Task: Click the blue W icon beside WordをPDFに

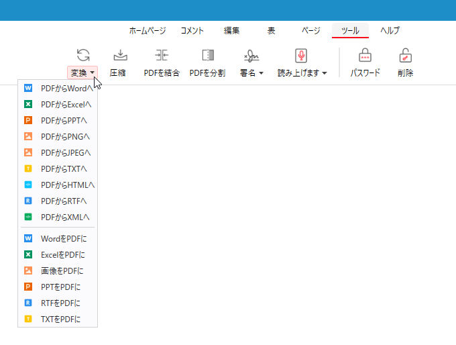Action: click(28, 238)
